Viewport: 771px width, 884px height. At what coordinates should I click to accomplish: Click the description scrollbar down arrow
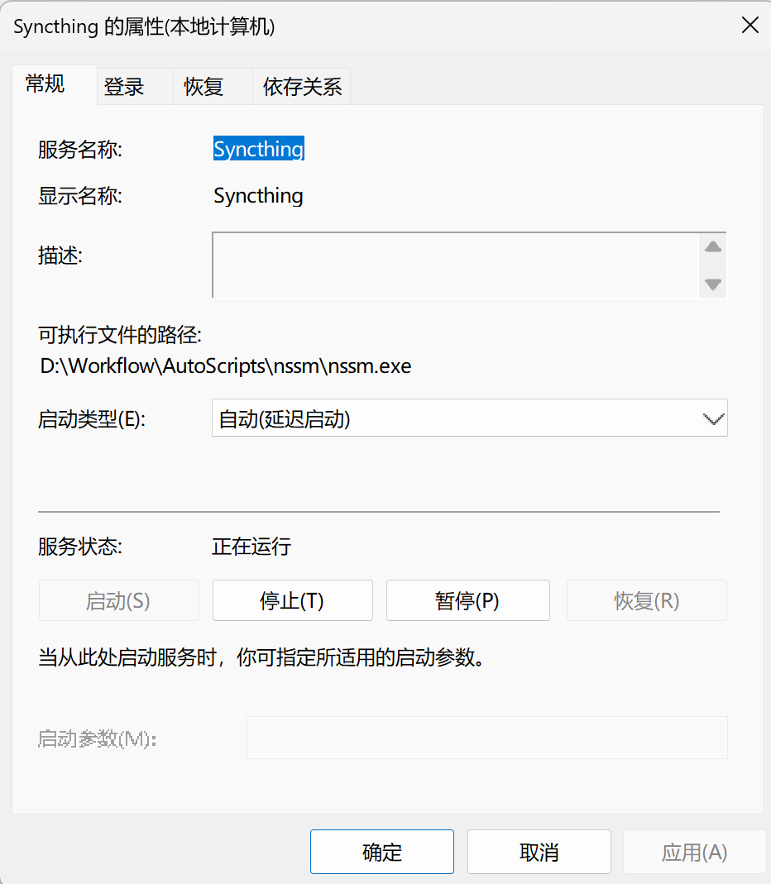(x=713, y=284)
